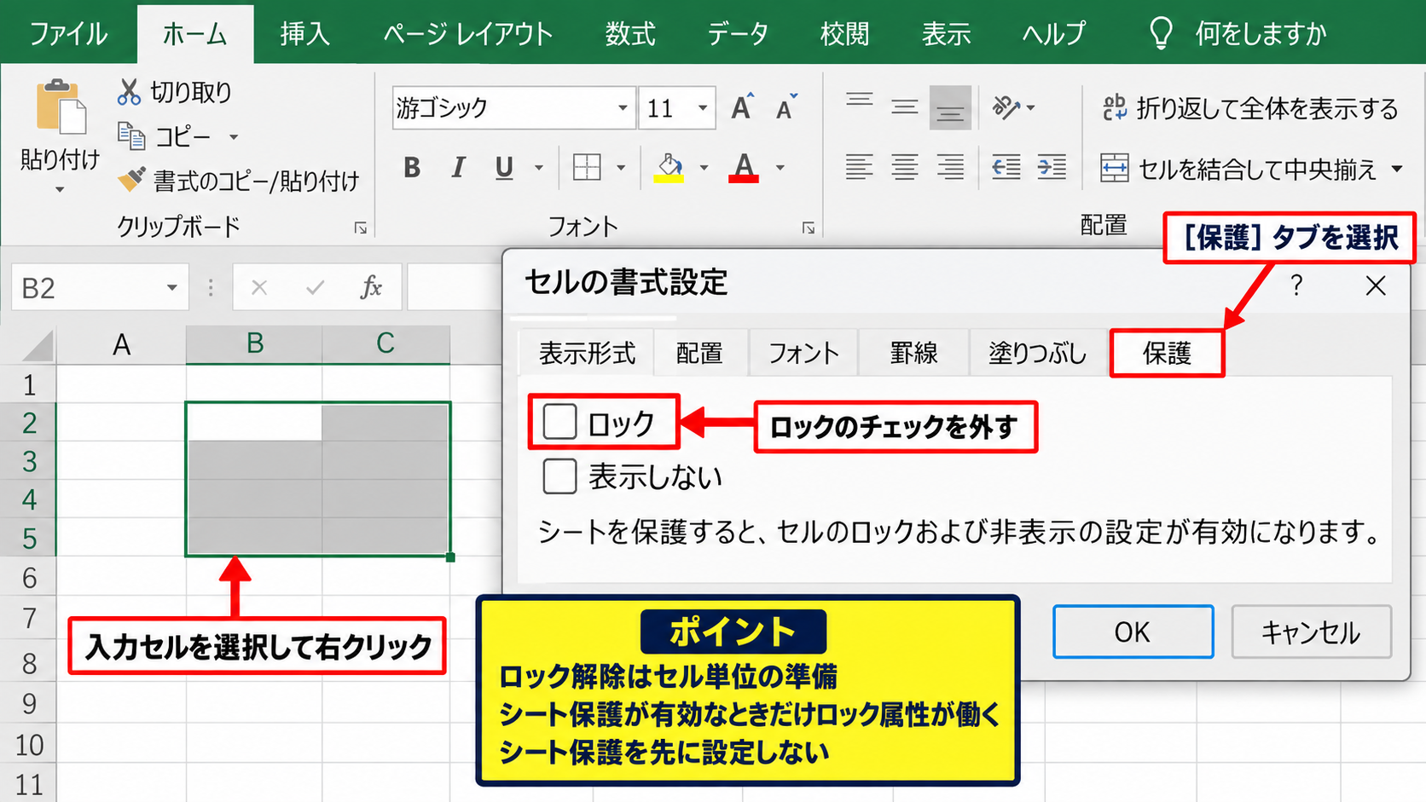Viewport: 1426px width, 802px height.
Task: Open the font color dropdown arrow
Action: coord(780,168)
